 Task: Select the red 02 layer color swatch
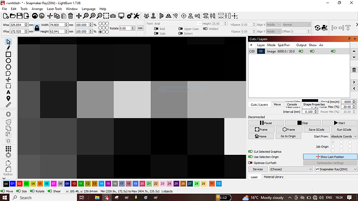pyautogui.click(x=19, y=184)
